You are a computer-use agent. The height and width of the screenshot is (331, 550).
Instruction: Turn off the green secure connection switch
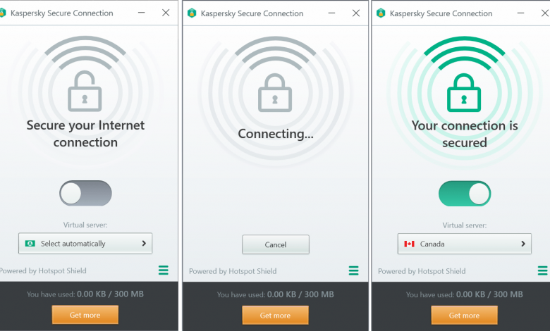point(464,193)
